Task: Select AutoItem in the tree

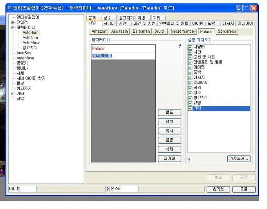Action: point(31,37)
